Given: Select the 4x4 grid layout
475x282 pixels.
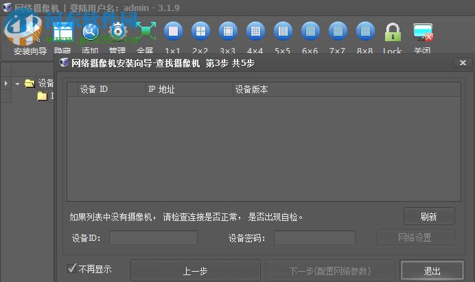Looking at the screenshot, I should 255,31.
